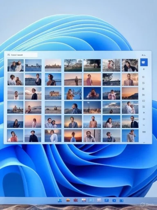
Task: Click the highlighted light-blue active taskbar icon
Action: 91,200
